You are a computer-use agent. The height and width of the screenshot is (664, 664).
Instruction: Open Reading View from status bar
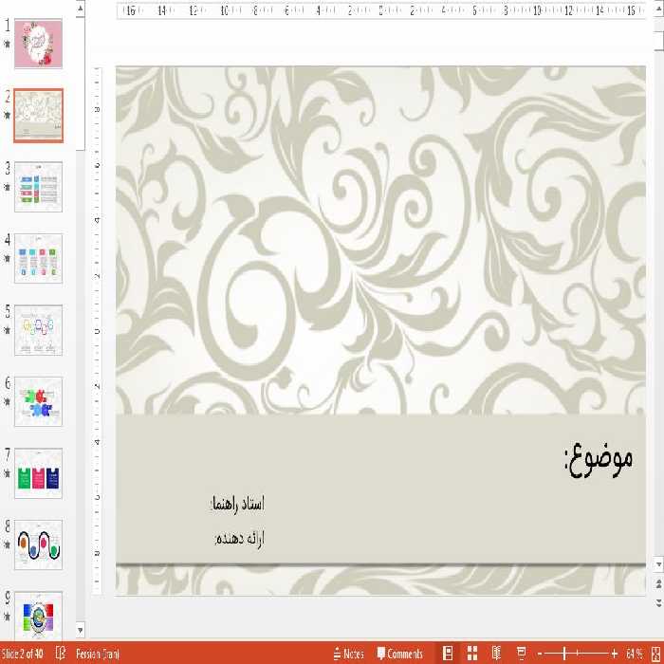[x=497, y=654]
